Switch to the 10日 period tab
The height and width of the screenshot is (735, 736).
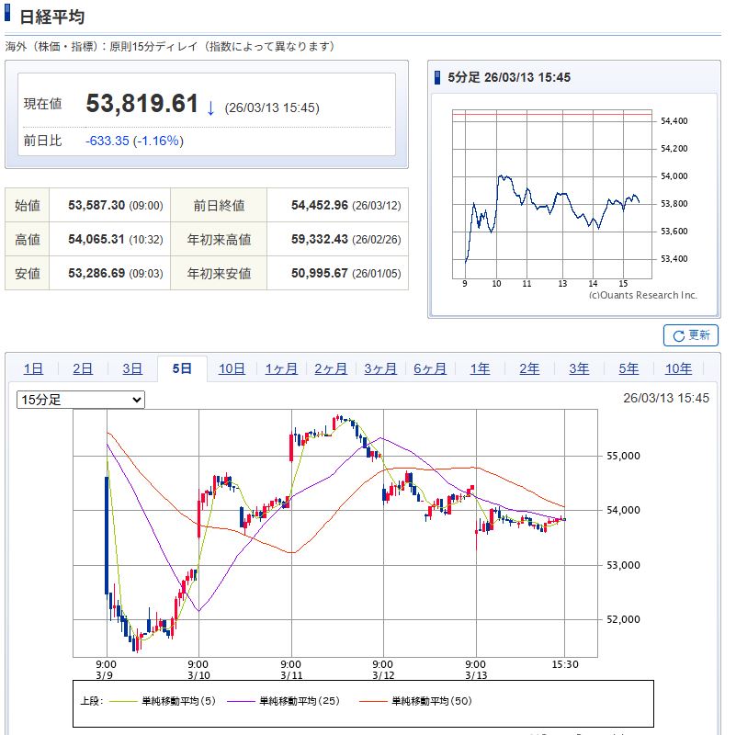pyautogui.click(x=232, y=368)
